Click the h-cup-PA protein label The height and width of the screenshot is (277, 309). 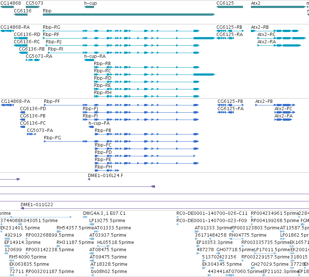[99, 123]
